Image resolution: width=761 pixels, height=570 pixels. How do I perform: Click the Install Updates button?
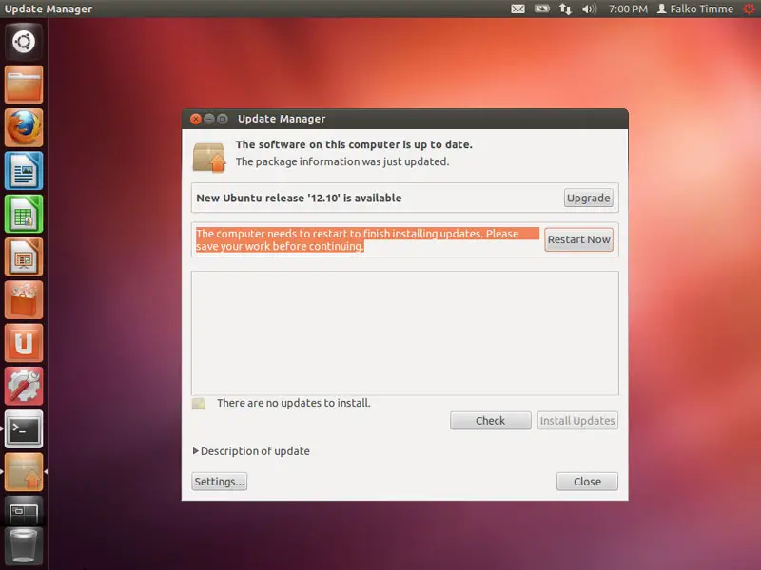coord(577,421)
